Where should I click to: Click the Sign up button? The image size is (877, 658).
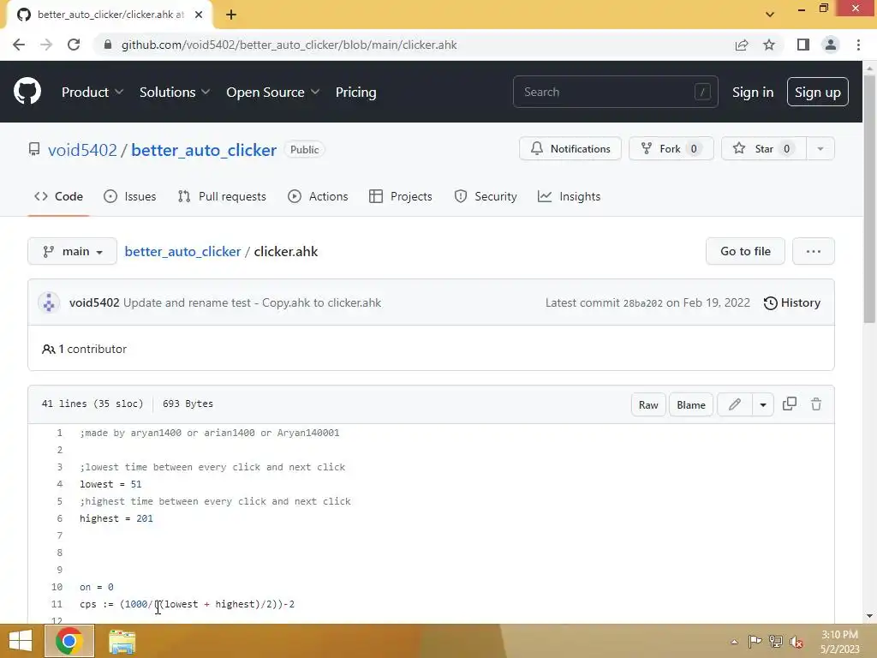817,92
